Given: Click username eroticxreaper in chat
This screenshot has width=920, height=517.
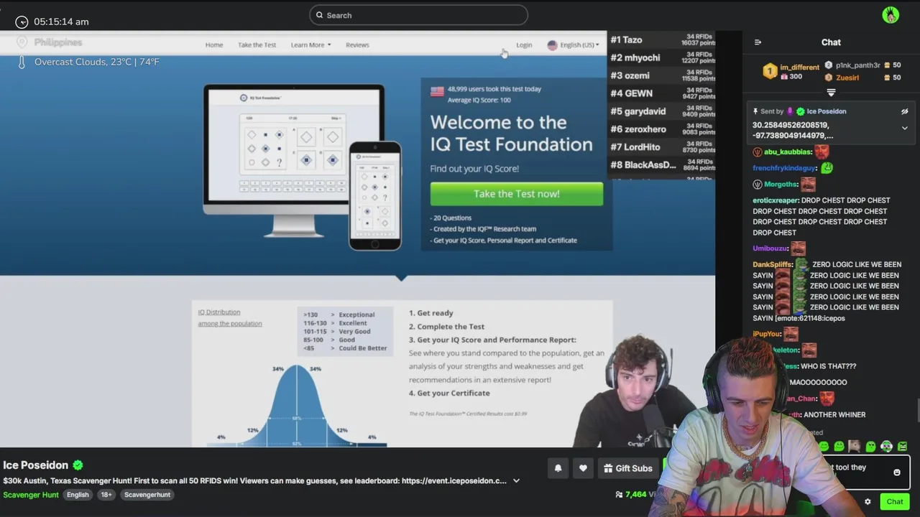Looking at the screenshot, I should (776, 200).
